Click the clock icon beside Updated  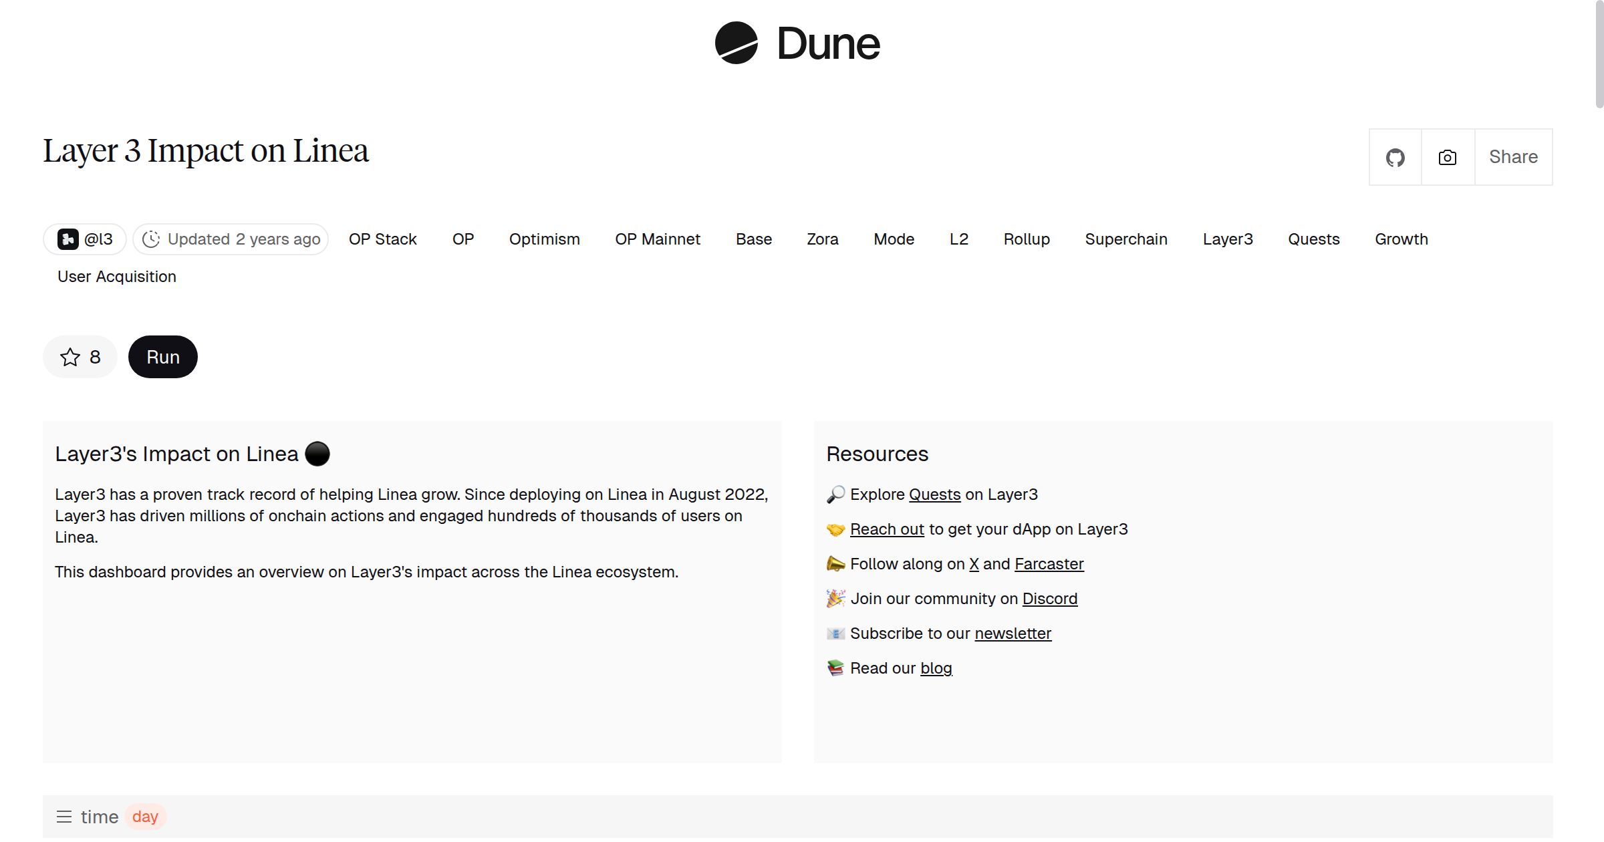151,239
